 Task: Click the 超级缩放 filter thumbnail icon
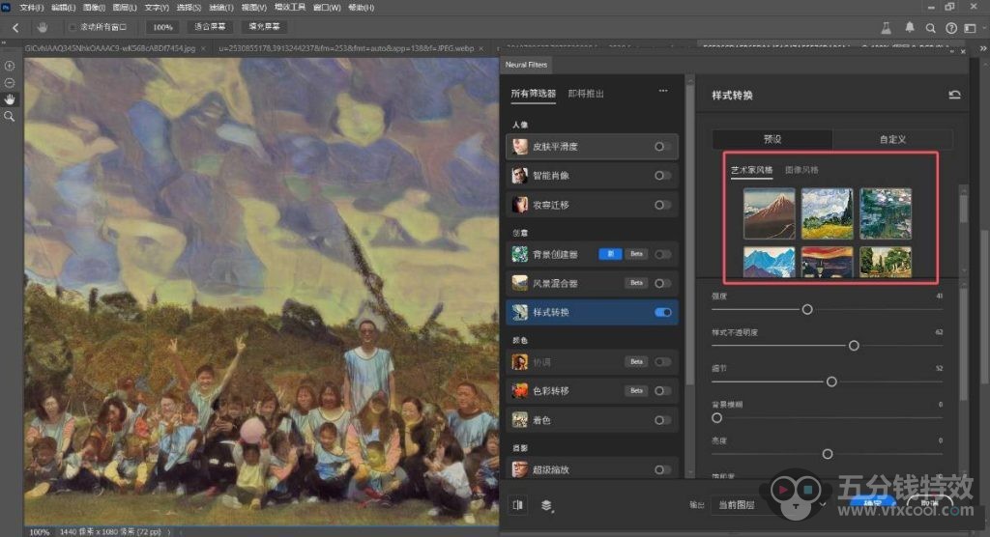(x=519, y=468)
